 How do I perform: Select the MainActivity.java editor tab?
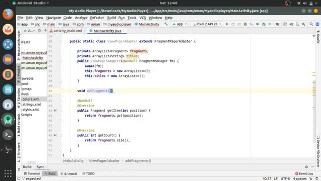(x=107, y=31)
